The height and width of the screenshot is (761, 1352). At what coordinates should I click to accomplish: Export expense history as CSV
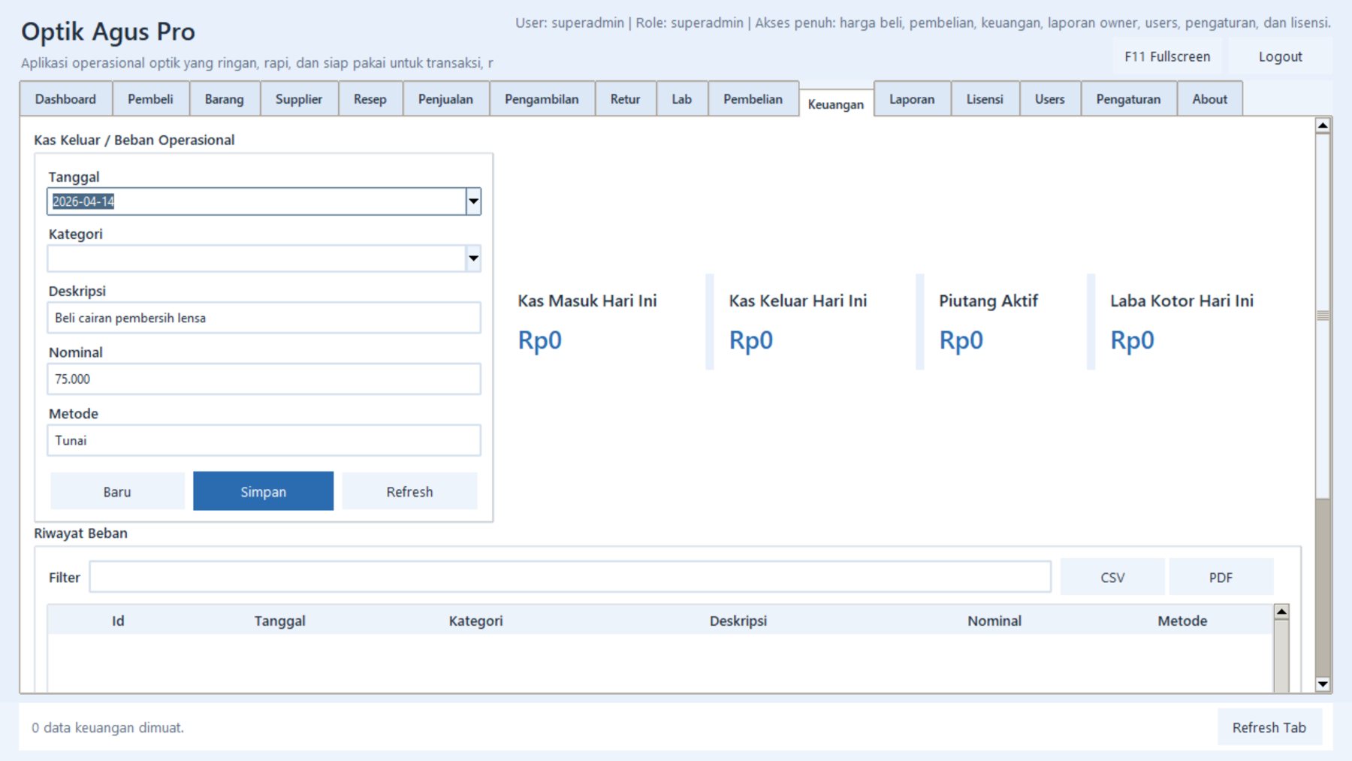pos(1112,577)
